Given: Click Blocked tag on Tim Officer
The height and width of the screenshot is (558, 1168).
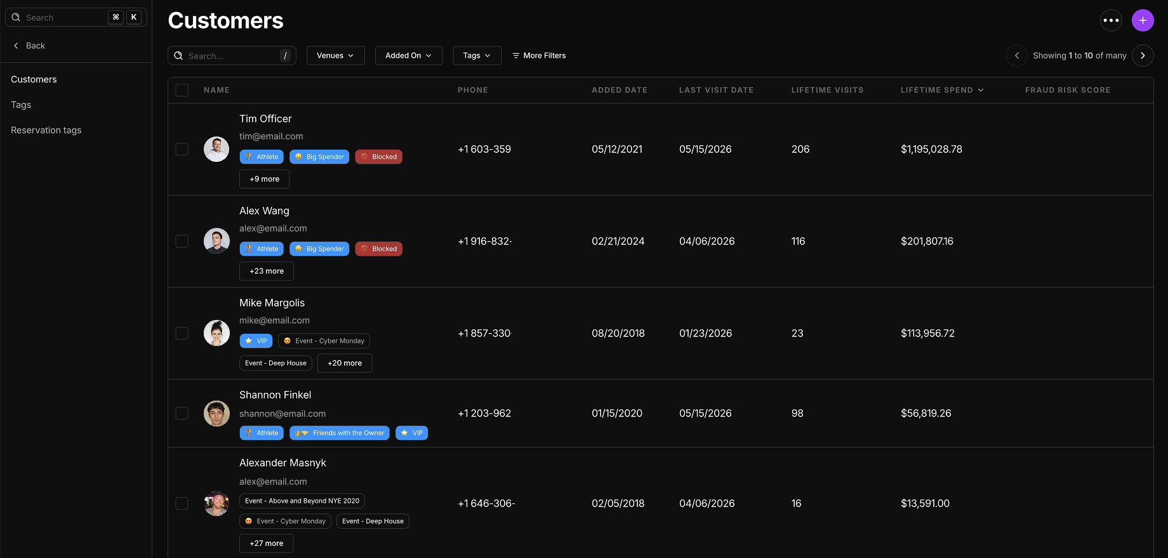Looking at the screenshot, I should [x=379, y=157].
